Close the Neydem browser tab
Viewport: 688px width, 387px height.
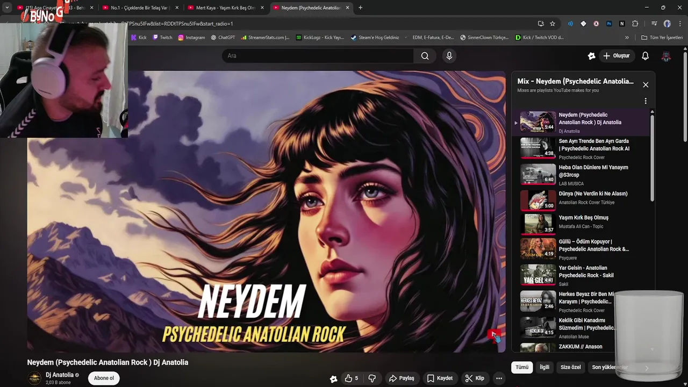click(x=347, y=8)
